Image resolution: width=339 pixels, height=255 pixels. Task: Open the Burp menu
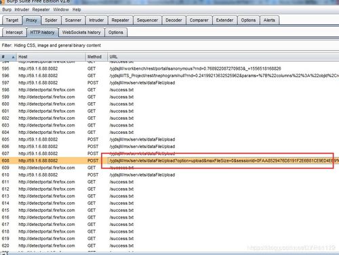coord(7,9)
